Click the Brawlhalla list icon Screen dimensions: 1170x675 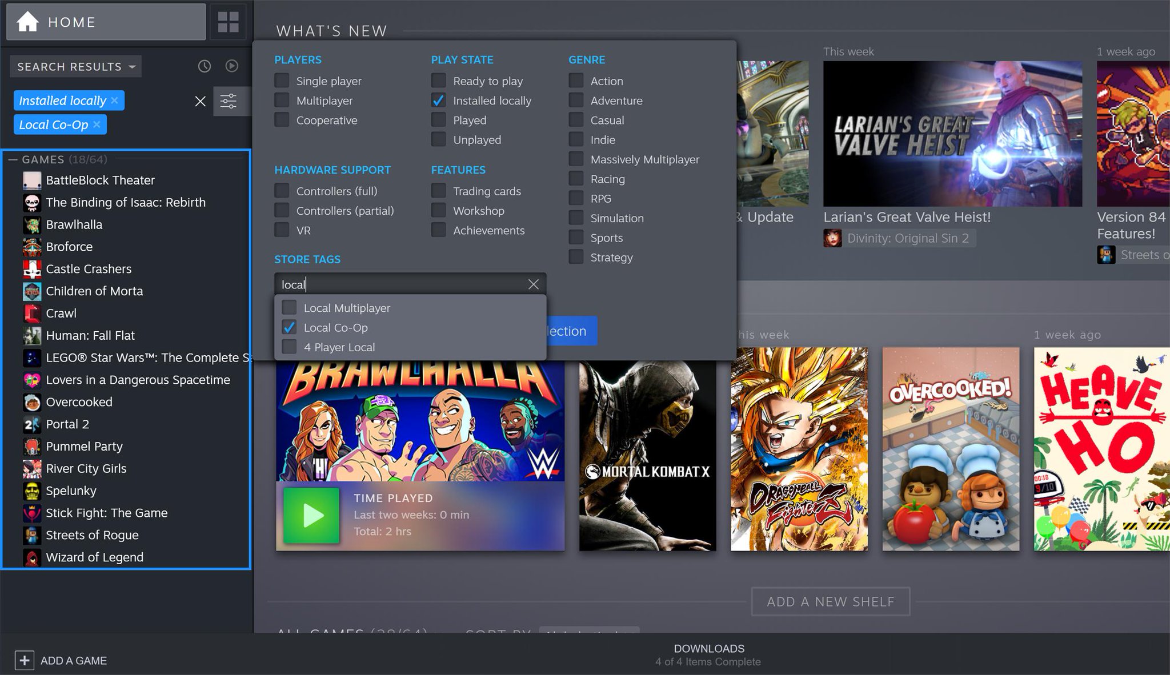32,225
